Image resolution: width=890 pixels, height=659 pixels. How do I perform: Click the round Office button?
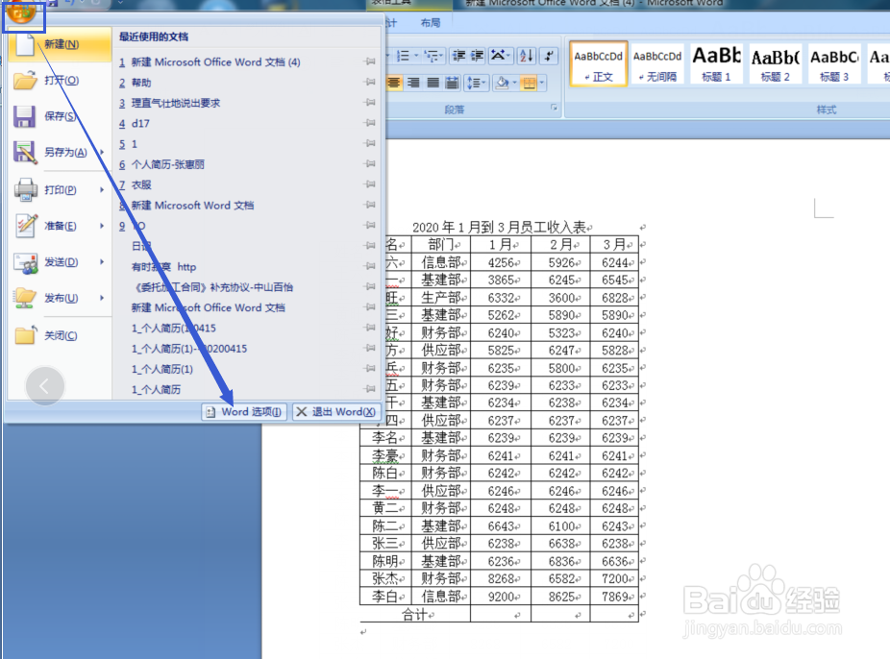21,12
